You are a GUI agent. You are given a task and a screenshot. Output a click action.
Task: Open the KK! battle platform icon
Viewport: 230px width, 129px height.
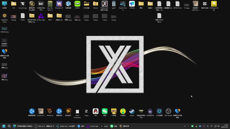coord(41,6)
